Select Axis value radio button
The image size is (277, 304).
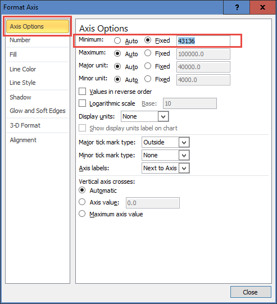coord(82,202)
